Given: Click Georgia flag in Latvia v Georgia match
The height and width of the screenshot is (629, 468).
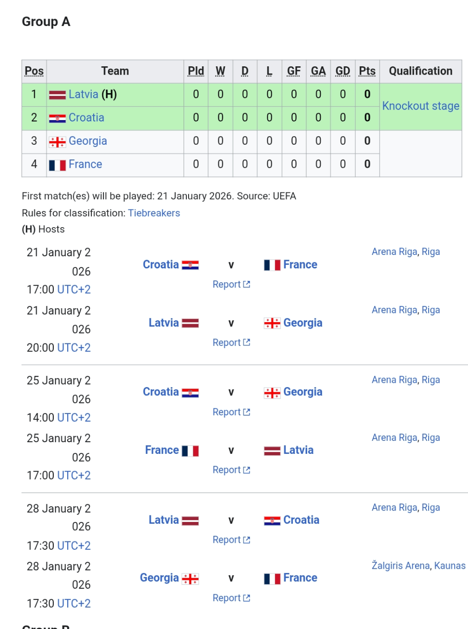Looking at the screenshot, I should pyautogui.click(x=272, y=323).
